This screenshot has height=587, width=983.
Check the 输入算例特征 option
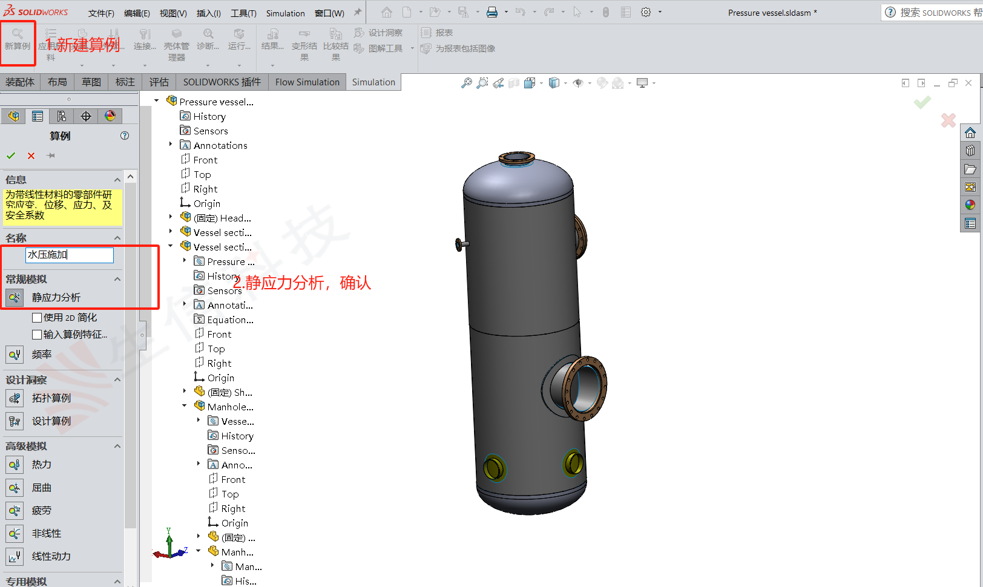pos(36,334)
